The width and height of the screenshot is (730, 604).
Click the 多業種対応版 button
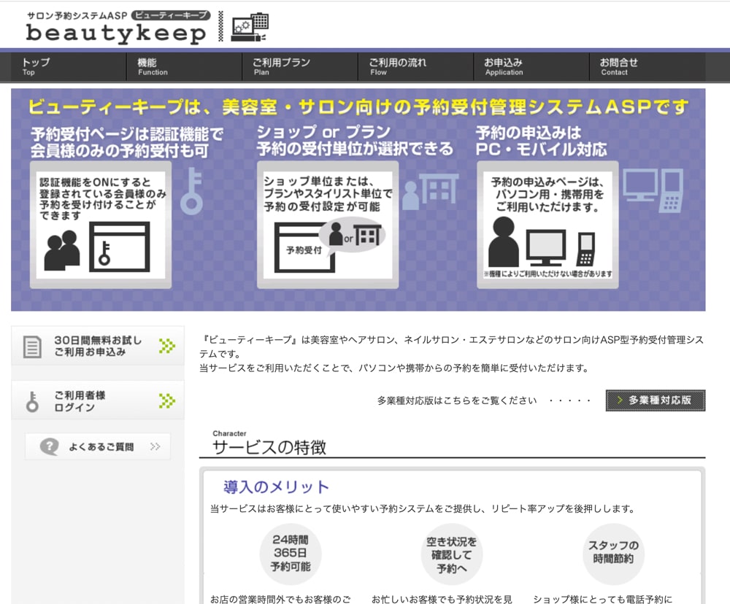coord(655,400)
